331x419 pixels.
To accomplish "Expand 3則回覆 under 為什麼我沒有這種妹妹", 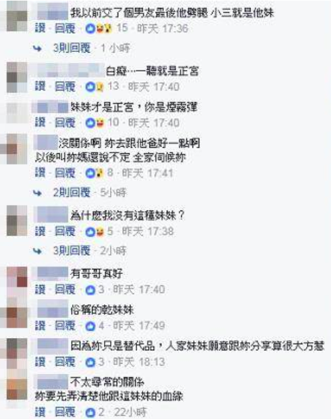I will (x=72, y=250).
